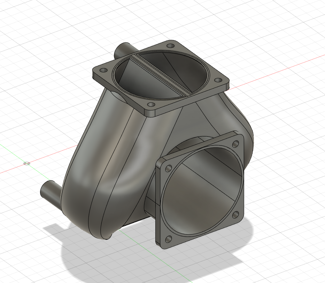Click the top-right screw hole on front flange

[x=237, y=144]
